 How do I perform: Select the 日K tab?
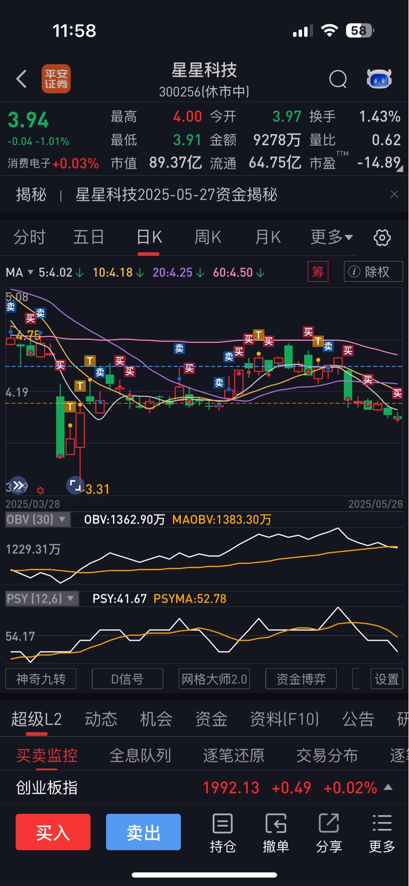(x=149, y=237)
